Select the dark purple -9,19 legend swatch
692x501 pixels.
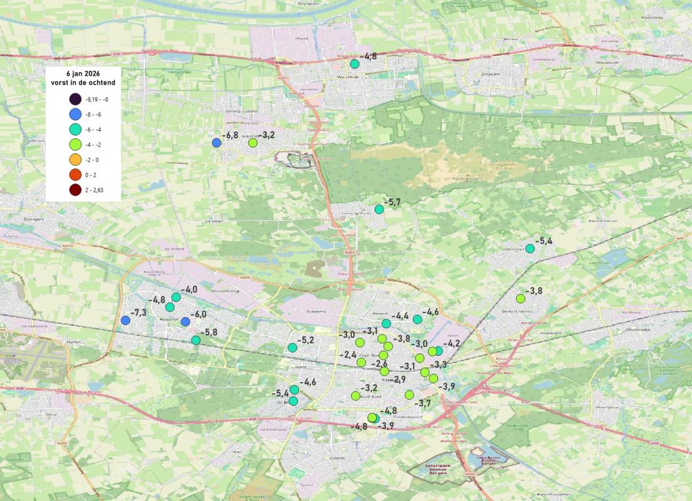(x=74, y=98)
